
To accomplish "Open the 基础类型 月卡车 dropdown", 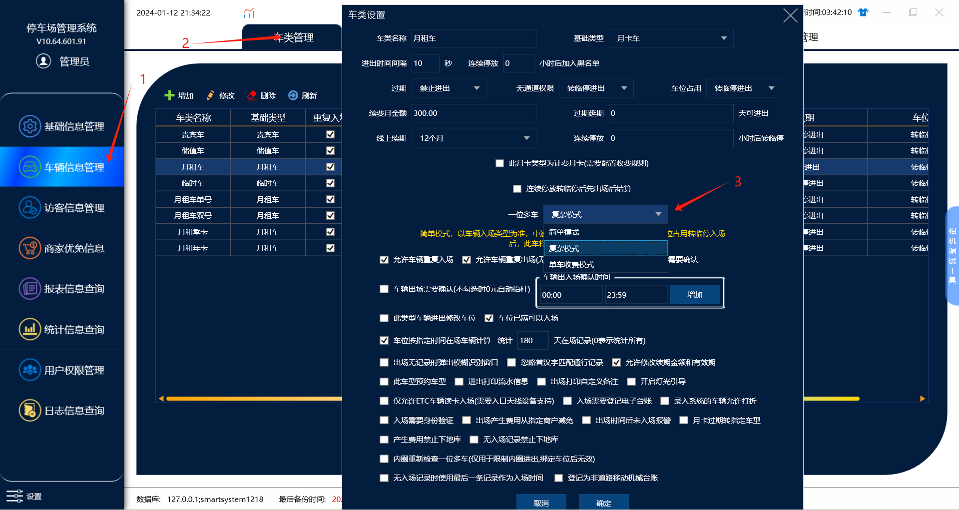I will click(671, 38).
